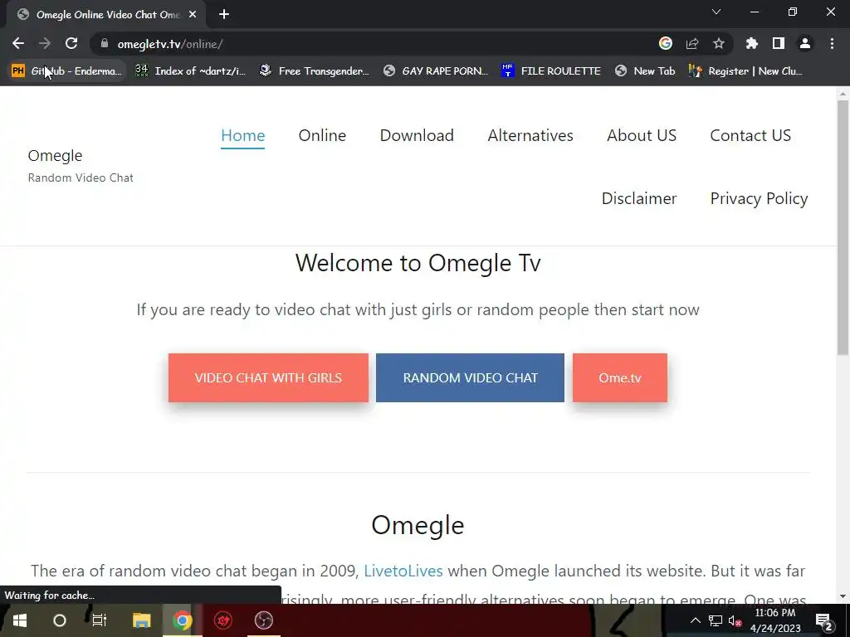Open the Contact US nav item
The height and width of the screenshot is (637, 850).
click(750, 135)
